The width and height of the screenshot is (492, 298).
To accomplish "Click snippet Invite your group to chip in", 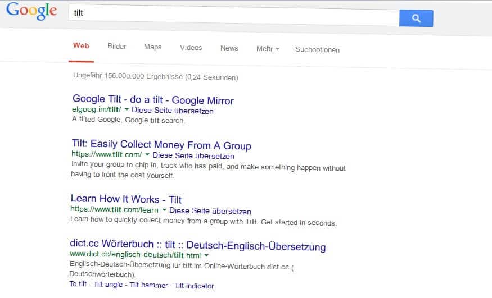I will [x=209, y=169].
